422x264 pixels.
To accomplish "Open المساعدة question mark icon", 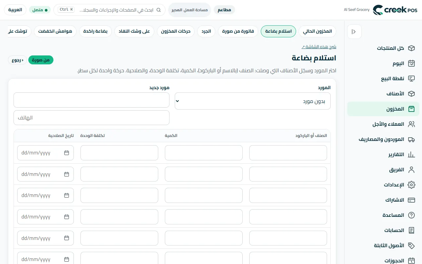I will [x=411, y=215].
